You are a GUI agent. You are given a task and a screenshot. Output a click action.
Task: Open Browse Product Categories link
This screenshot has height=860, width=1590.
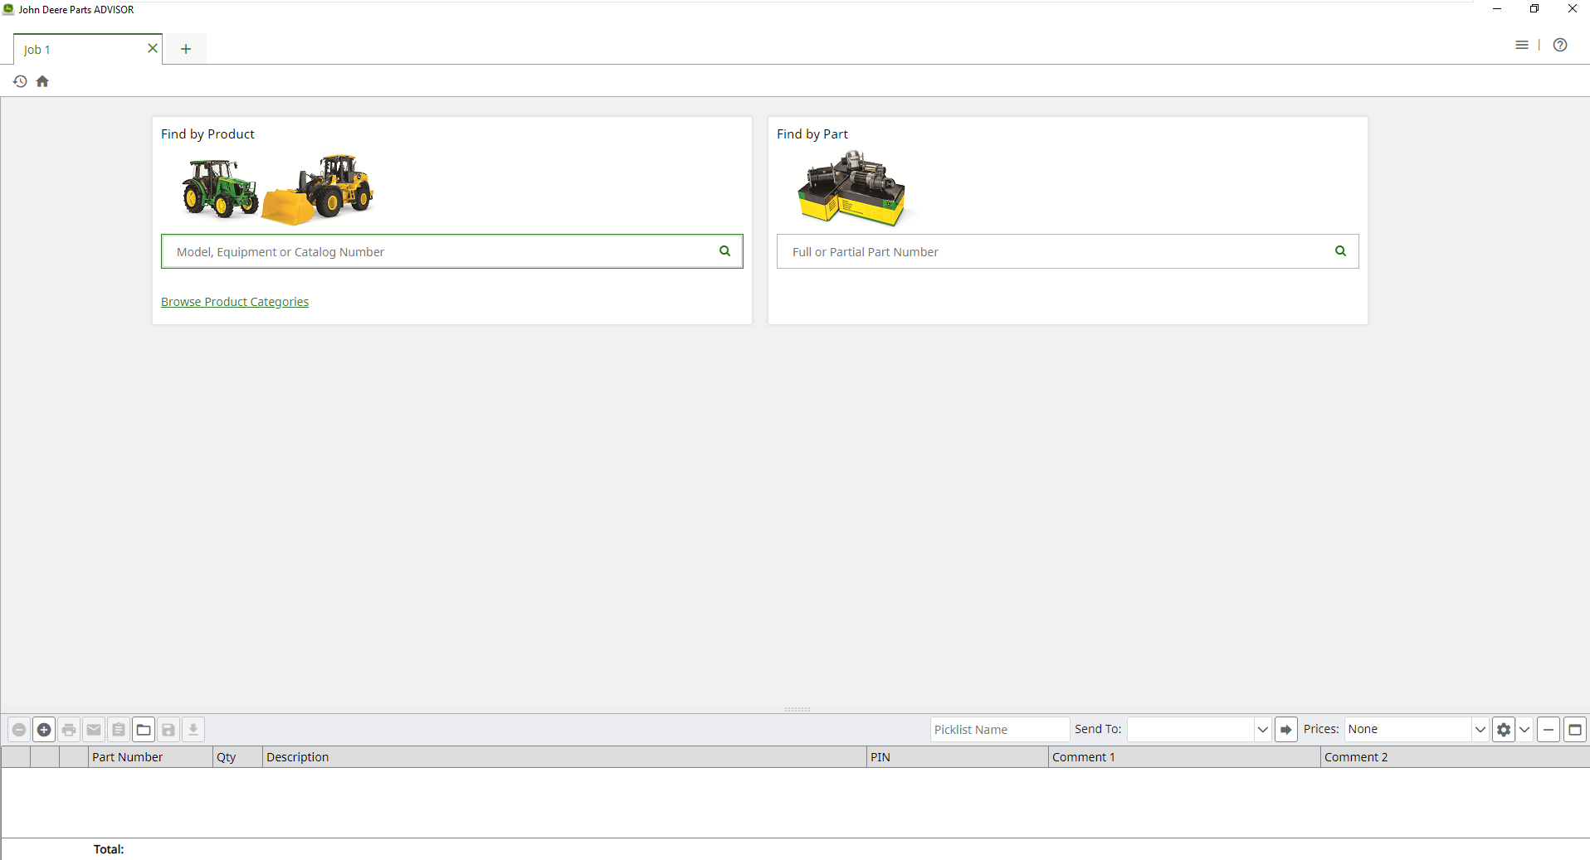pos(235,302)
